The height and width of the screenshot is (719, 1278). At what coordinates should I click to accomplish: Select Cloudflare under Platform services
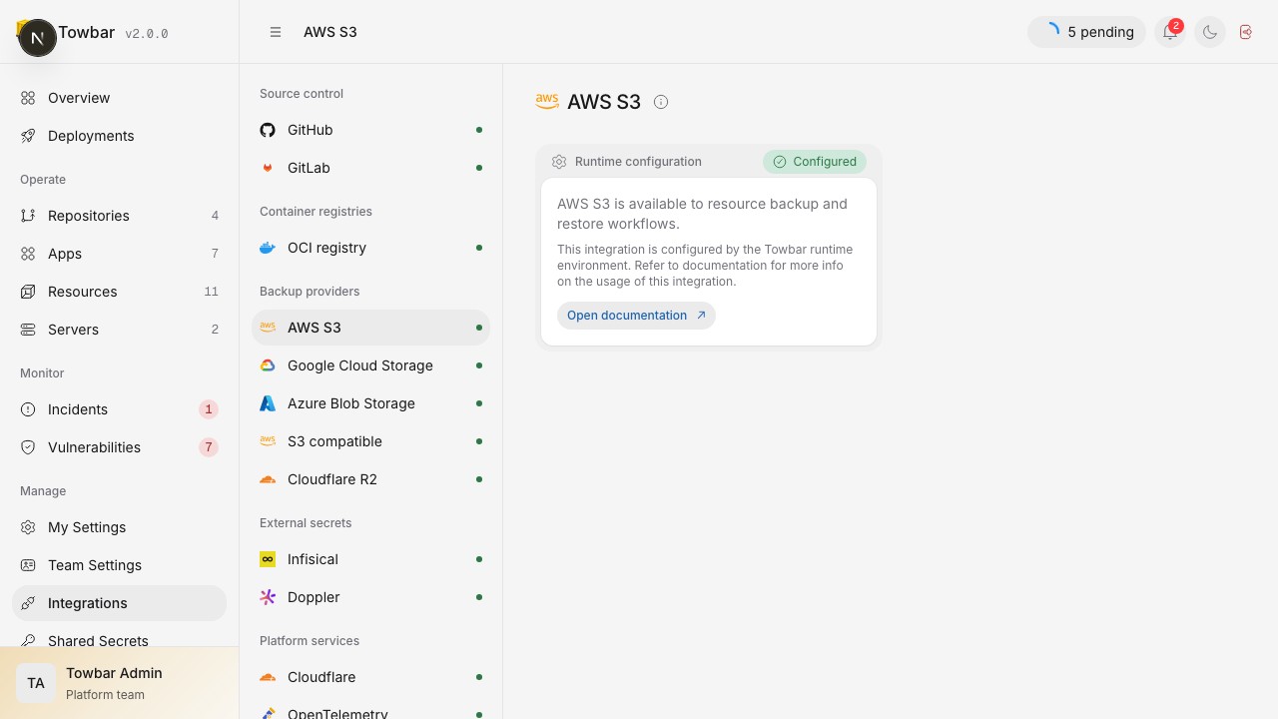371,677
